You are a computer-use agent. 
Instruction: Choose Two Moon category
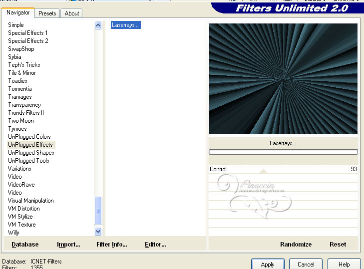21,121
